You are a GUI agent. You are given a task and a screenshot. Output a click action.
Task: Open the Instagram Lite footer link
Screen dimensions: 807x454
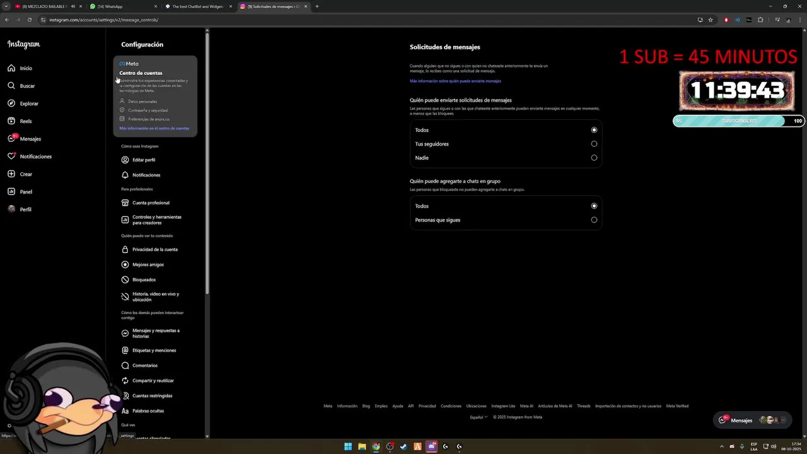coord(503,406)
